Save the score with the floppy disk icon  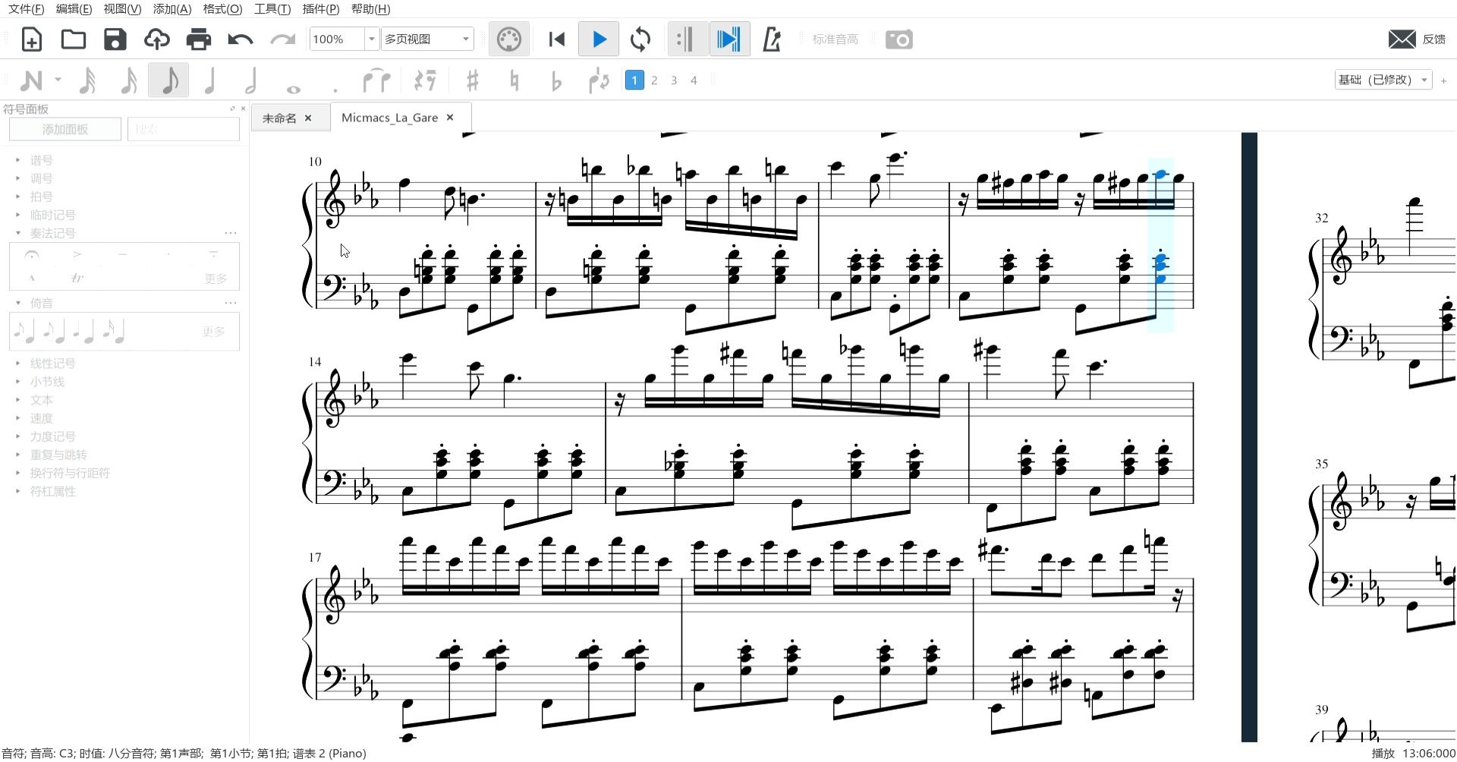pos(115,39)
